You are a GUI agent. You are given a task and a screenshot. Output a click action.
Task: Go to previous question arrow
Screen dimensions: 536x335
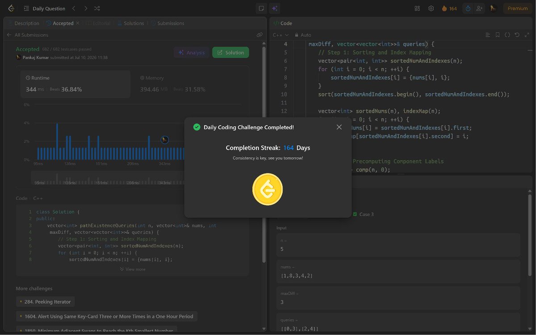pyautogui.click(x=74, y=8)
